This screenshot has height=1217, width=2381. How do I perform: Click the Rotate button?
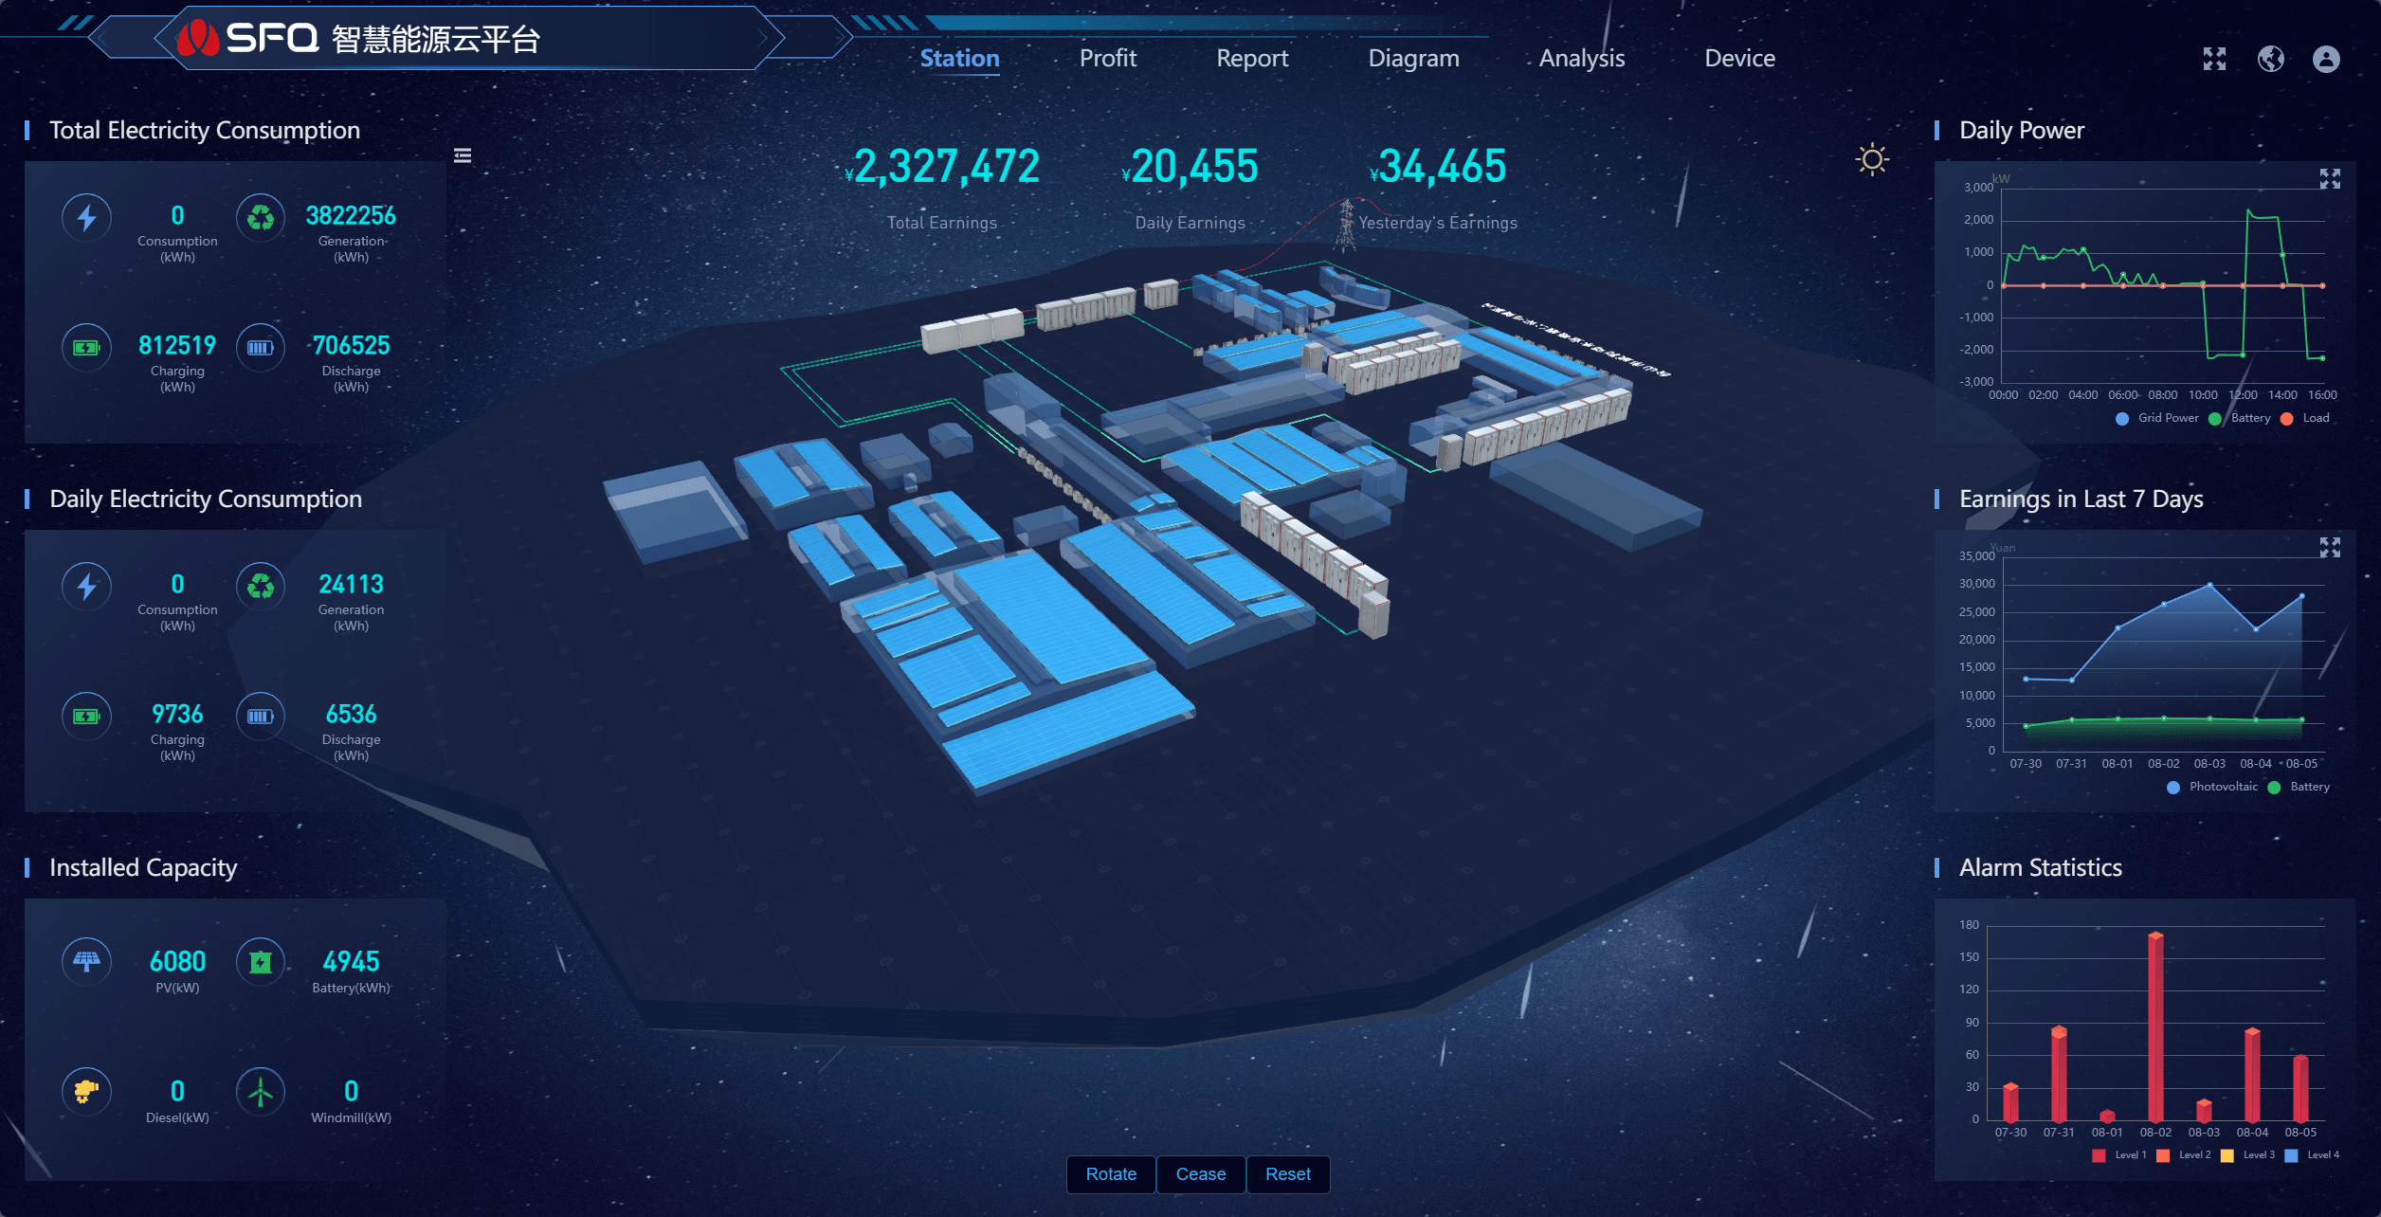1110,1172
